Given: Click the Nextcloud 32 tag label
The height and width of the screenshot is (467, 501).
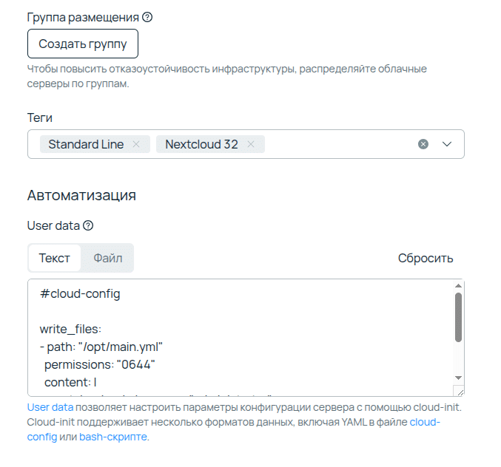Looking at the screenshot, I should point(201,144).
